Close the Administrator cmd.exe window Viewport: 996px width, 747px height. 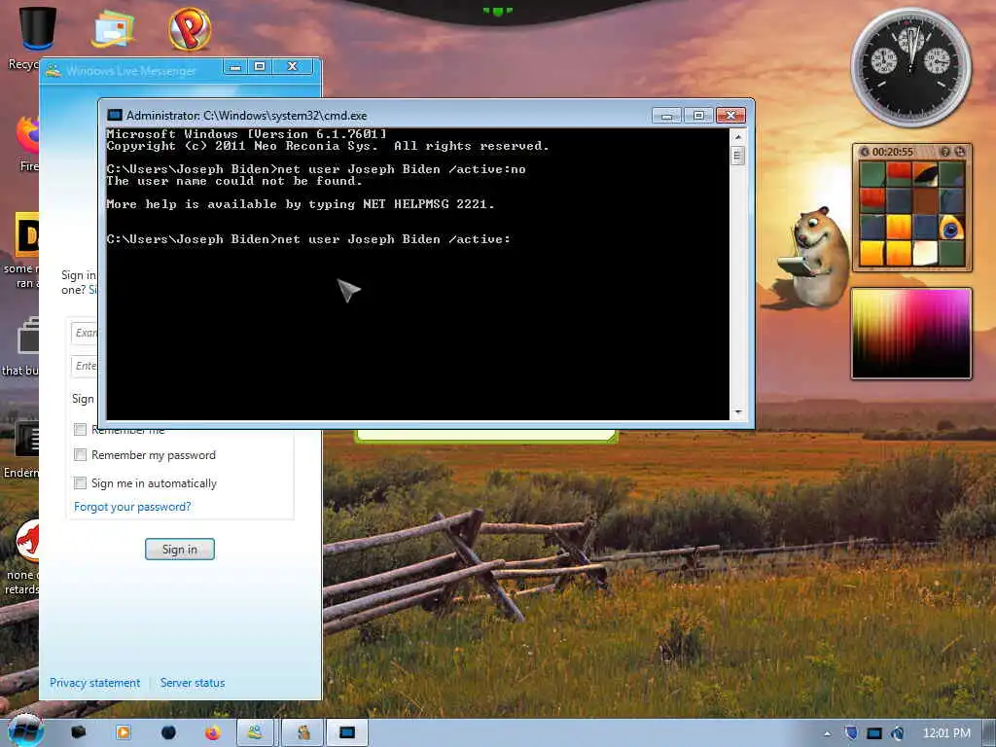(730, 116)
